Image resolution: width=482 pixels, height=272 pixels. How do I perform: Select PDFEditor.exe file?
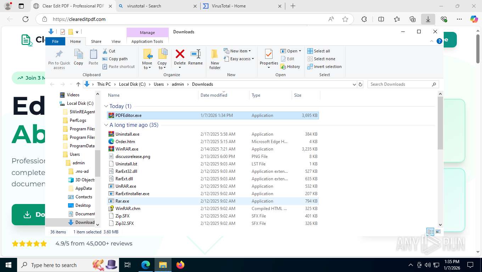[213, 115]
